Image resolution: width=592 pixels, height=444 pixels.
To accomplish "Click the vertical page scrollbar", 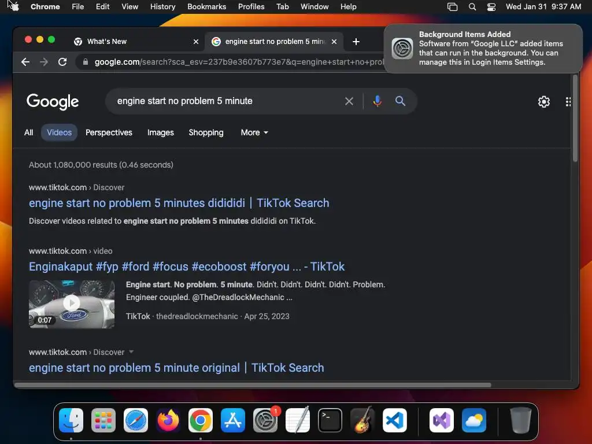I will (575, 119).
